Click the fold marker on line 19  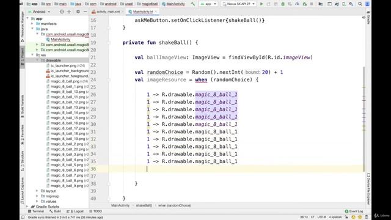(x=109, y=43)
